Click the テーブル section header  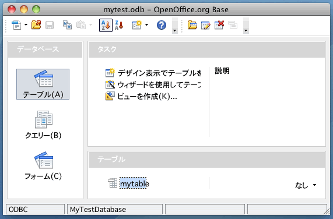coord(206,160)
